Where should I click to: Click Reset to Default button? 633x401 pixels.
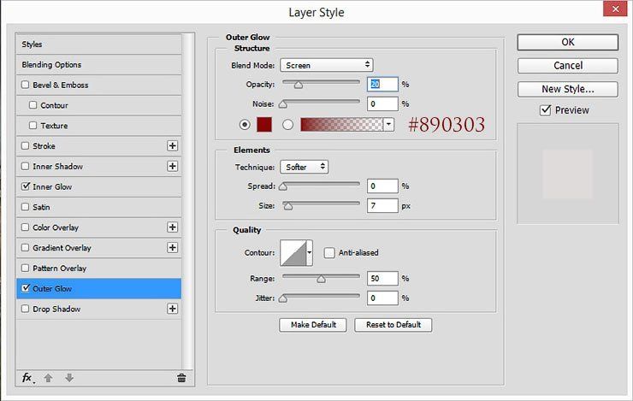click(x=393, y=325)
